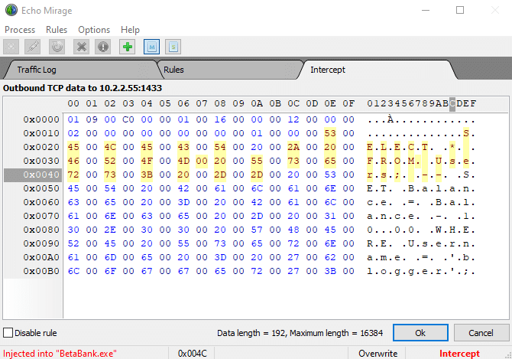Click the gray X toolbar icon
Screen dimensions: 512x359
[81, 47]
